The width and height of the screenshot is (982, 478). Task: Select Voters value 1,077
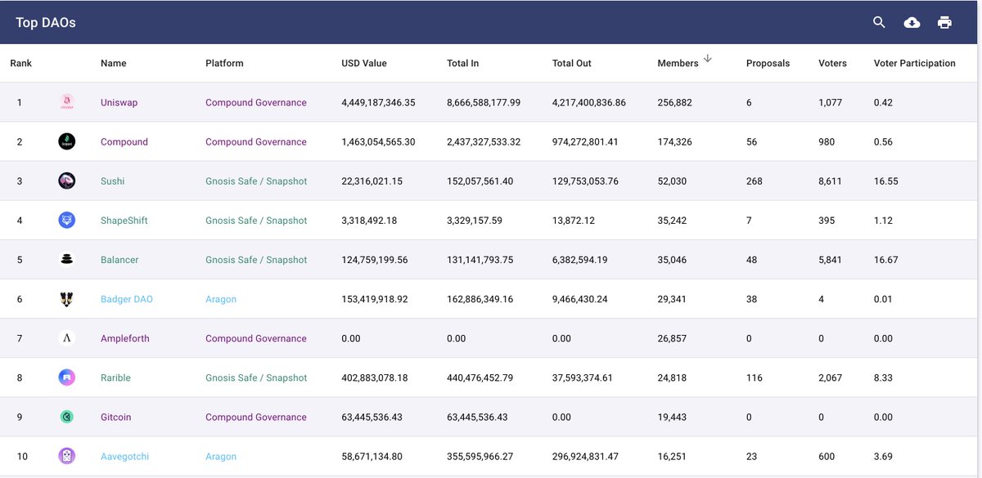pyautogui.click(x=830, y=103)
